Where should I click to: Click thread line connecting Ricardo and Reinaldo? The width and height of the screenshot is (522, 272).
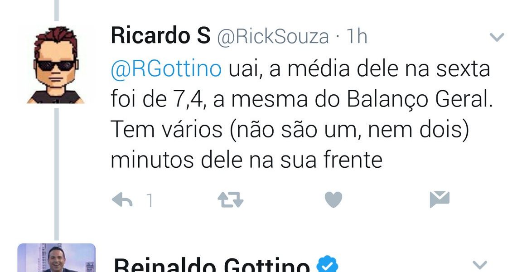pos(57,174)
